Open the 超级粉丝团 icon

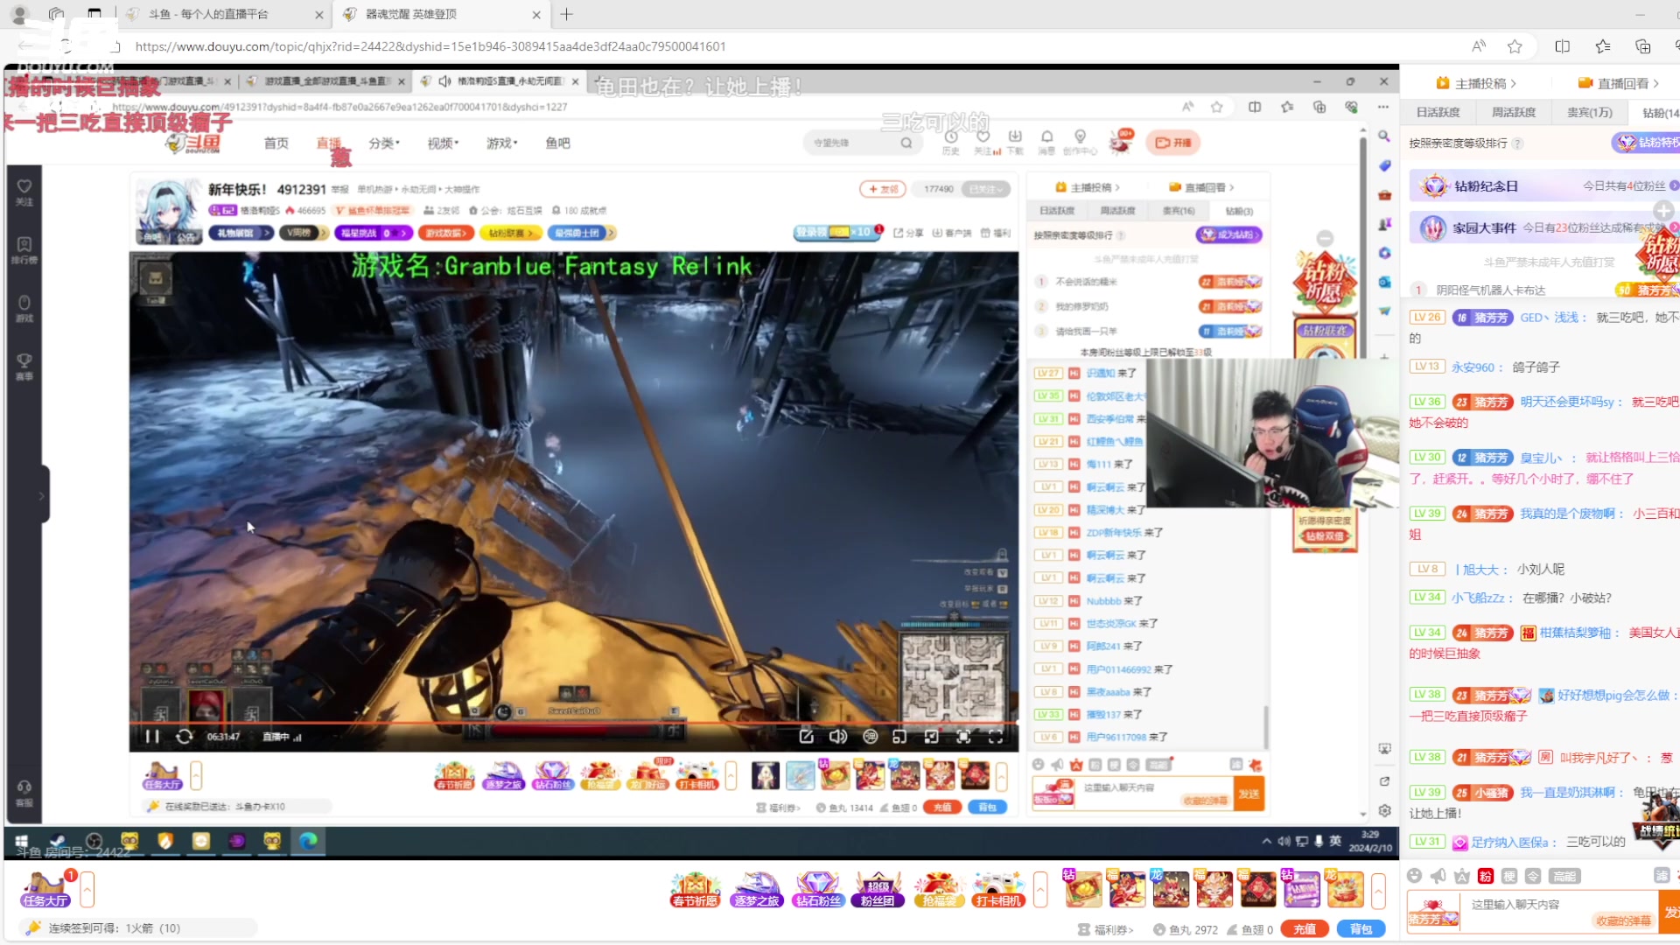point(878,889)
